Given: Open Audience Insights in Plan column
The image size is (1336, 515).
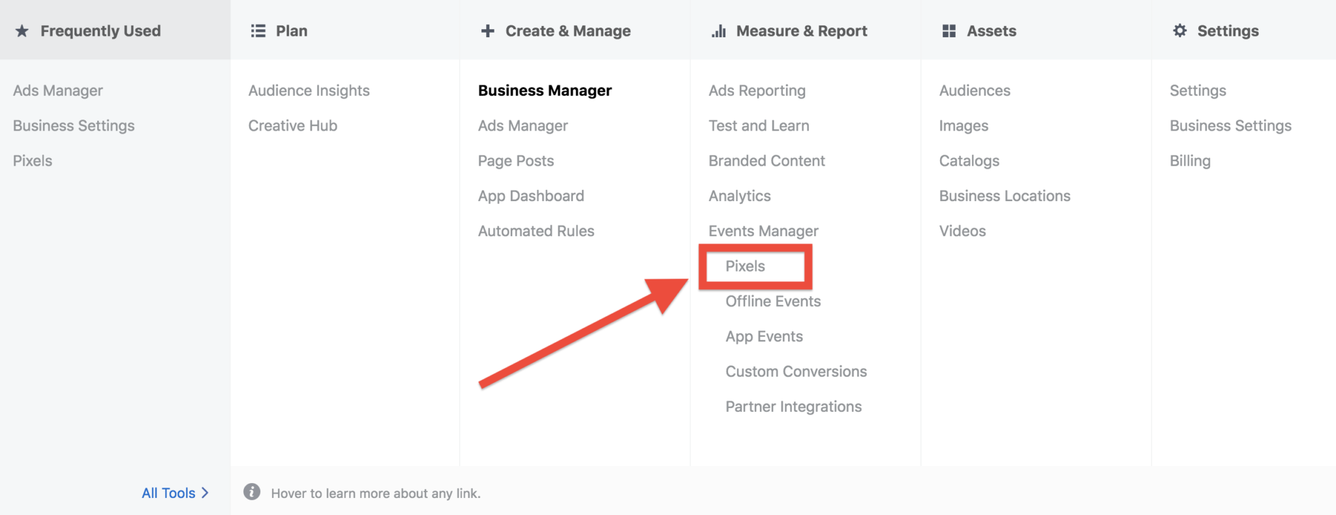Looking at the screenshot, I should 309,91.
